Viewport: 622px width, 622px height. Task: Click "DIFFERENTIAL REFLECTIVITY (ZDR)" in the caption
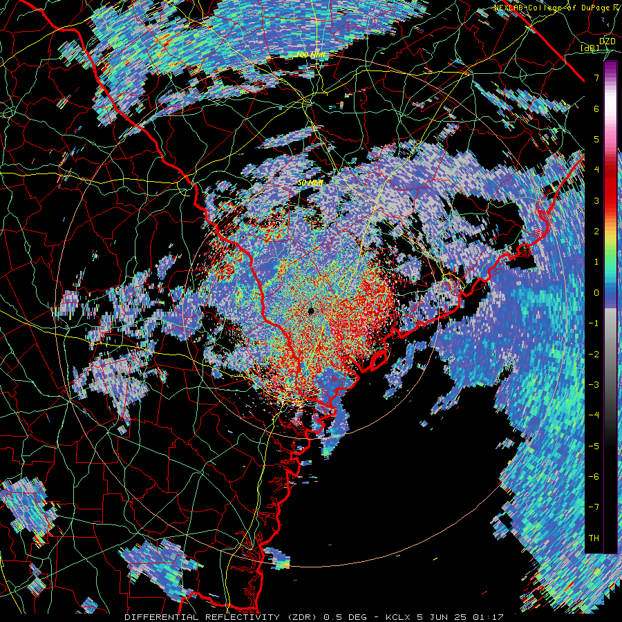(x=222, y=617)
